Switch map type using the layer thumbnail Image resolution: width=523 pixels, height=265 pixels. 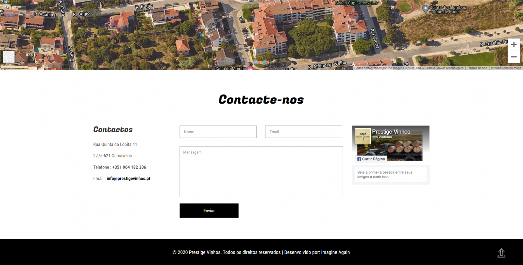tap(9, 57)
